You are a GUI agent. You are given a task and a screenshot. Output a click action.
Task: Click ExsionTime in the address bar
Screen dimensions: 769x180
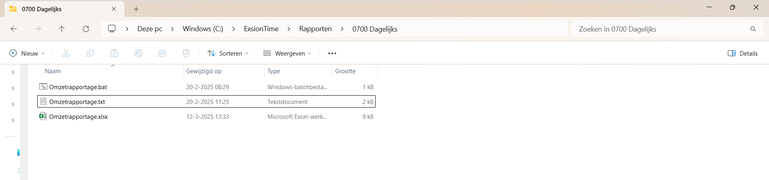tap(261, 29)
